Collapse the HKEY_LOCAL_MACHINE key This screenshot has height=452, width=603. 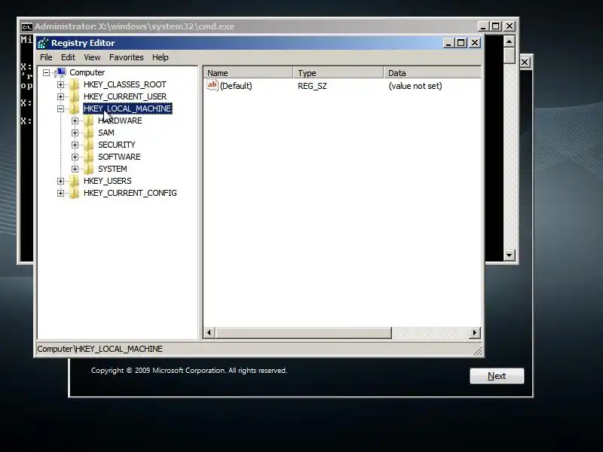(x=61, y=108)
